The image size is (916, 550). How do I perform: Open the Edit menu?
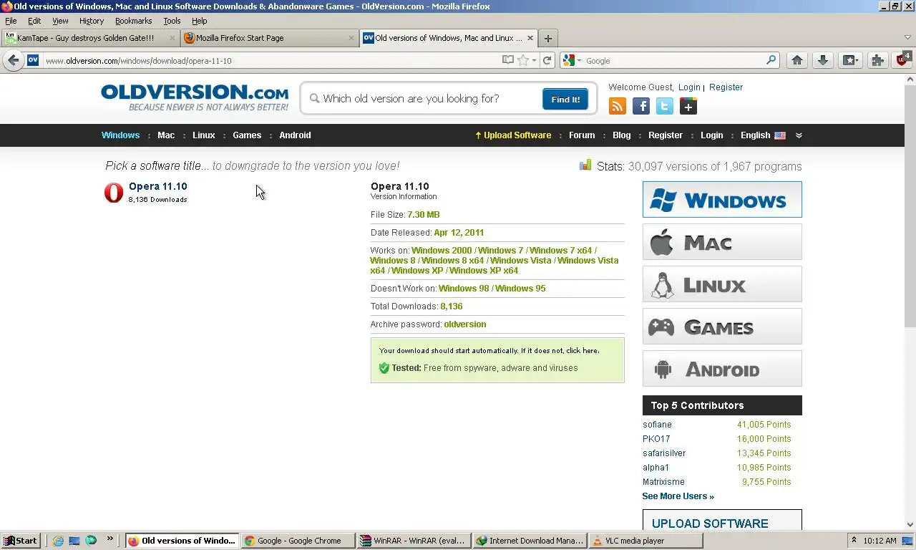pyautogui.click(x=34, y=21)
